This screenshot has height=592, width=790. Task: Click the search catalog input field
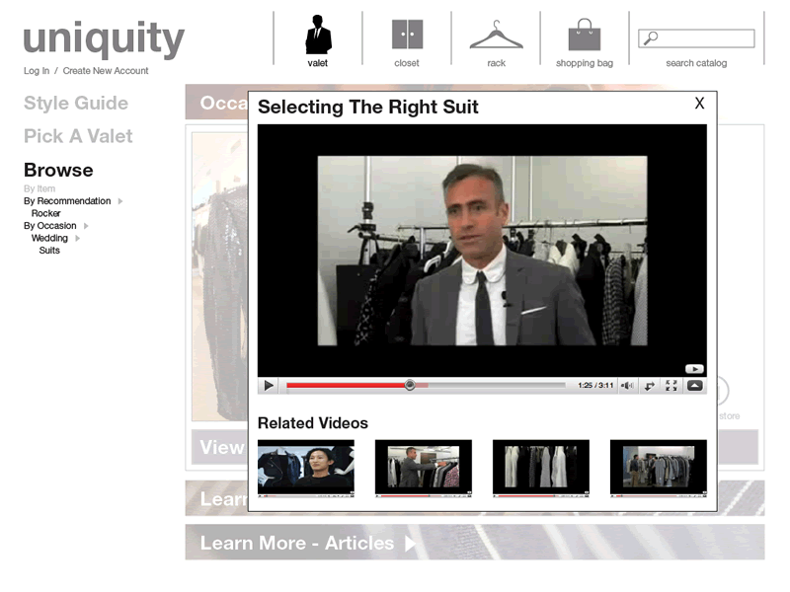pyautogui.click(x=696, y=38)
